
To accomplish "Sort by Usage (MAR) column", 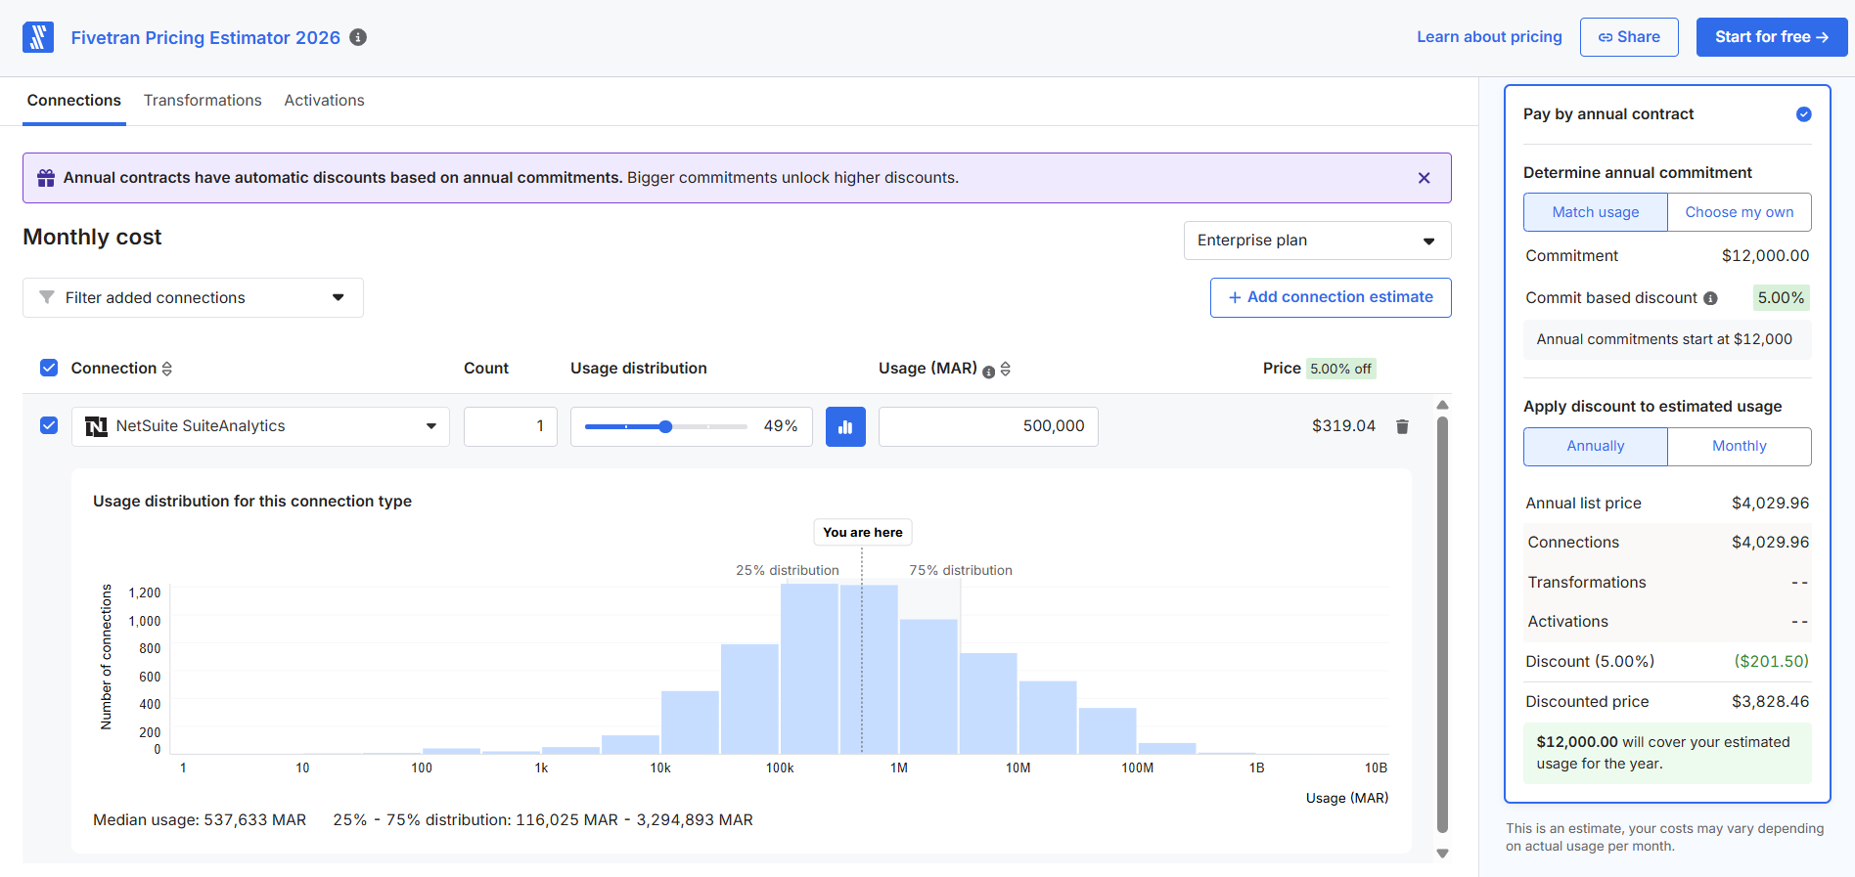I will click(x=1006, y=370).
